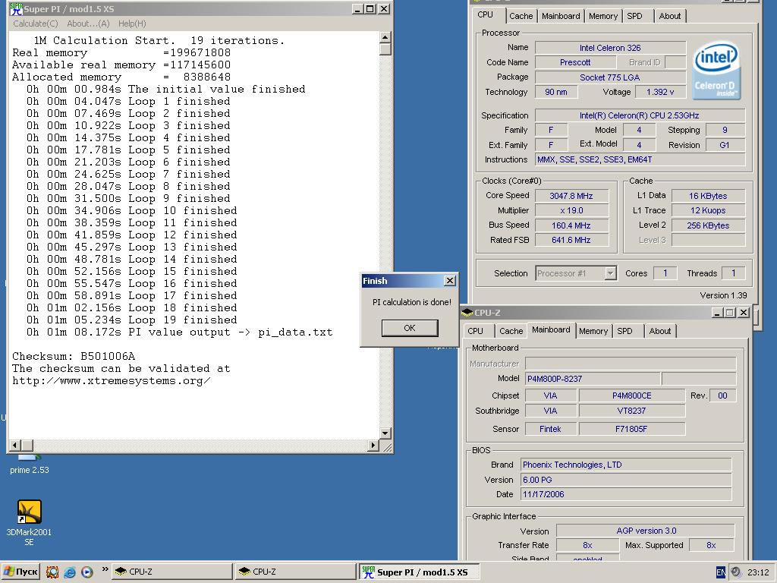
Task: Select the Cache tab in upper CPU-Z
Action: [x=521, y=16]
